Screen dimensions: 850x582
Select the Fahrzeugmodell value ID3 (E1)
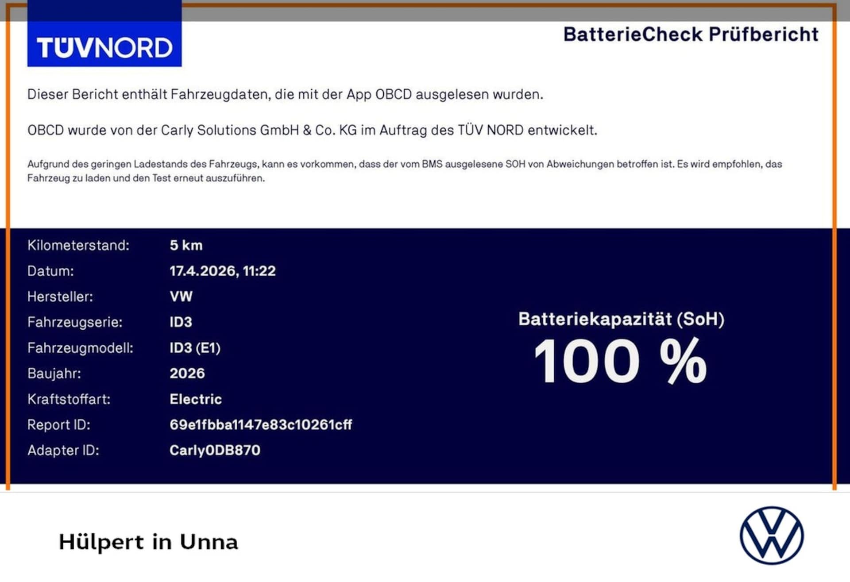(x=195, y=348)
